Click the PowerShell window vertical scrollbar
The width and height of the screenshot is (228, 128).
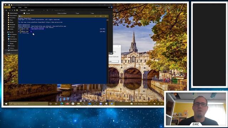point(108,51)
